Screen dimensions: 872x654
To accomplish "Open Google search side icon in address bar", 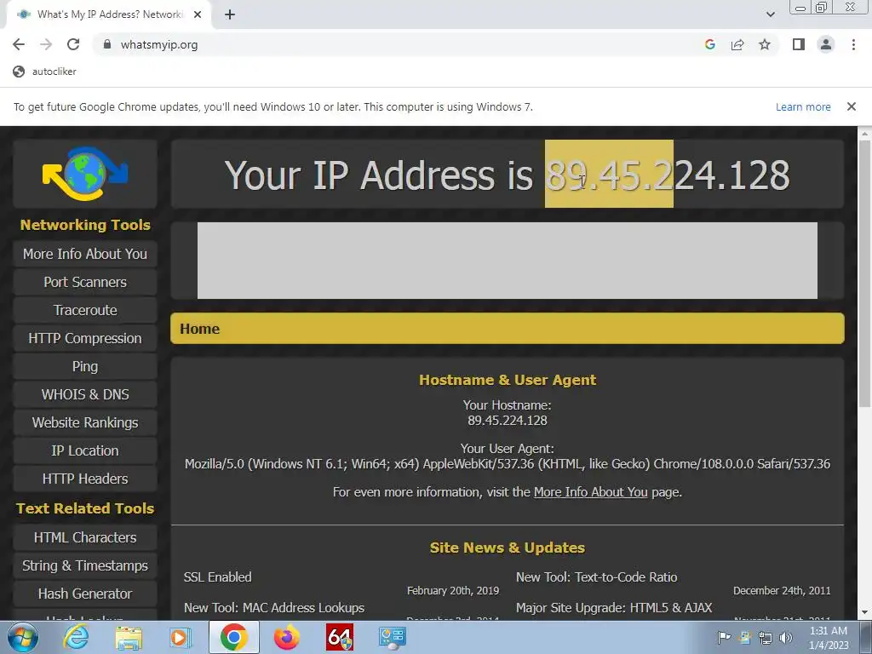I will point(709,44).
